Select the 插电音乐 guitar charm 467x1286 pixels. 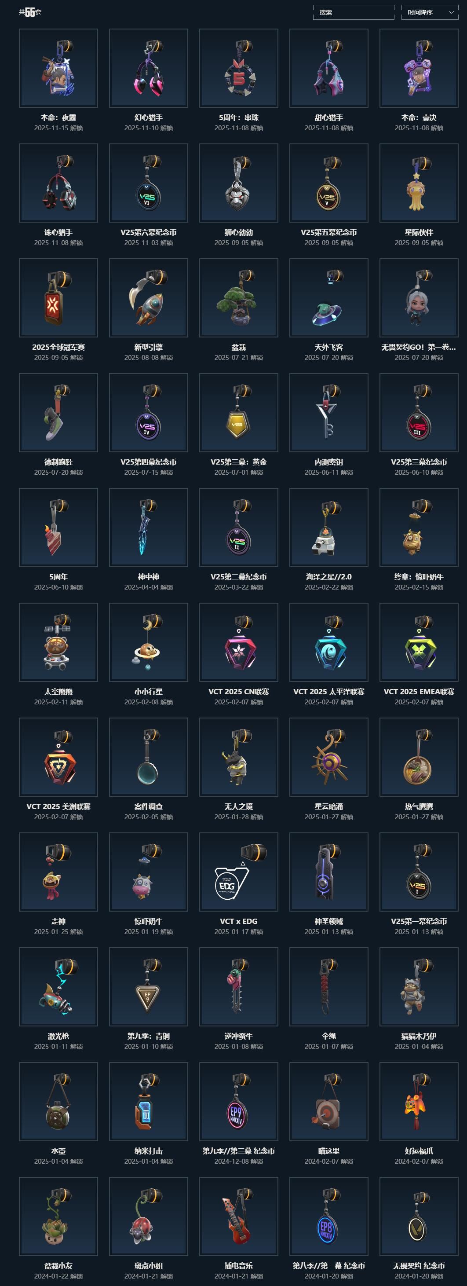click(x=238, y=1216)
